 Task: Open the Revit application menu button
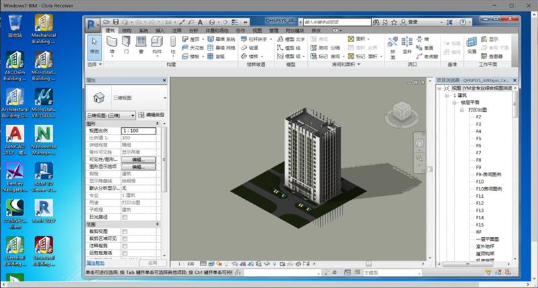92,24
